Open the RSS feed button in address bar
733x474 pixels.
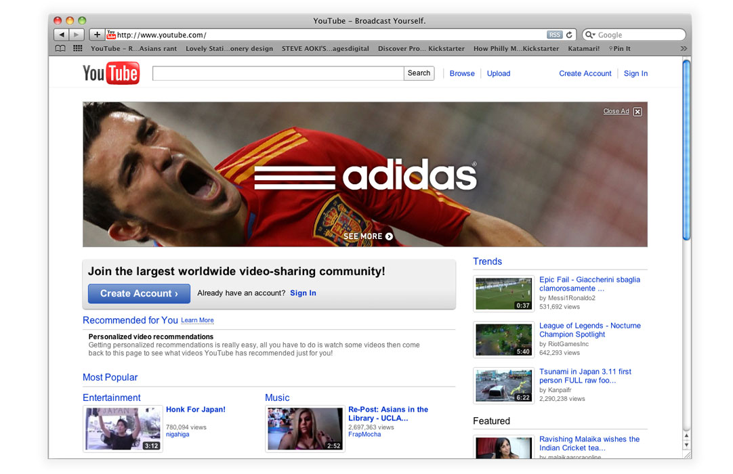coord(554,35)
